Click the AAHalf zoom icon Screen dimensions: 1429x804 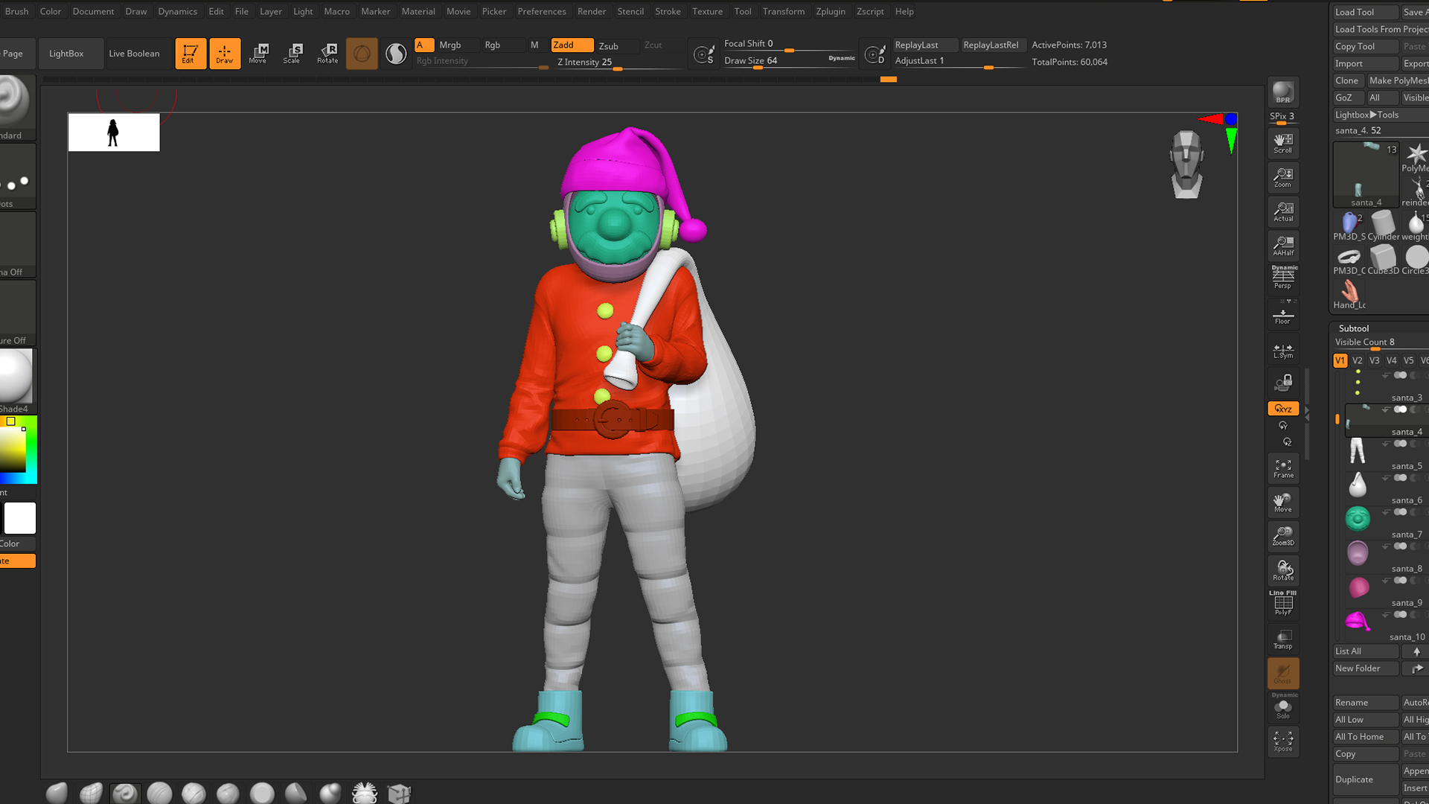[x=1282, y=246]
